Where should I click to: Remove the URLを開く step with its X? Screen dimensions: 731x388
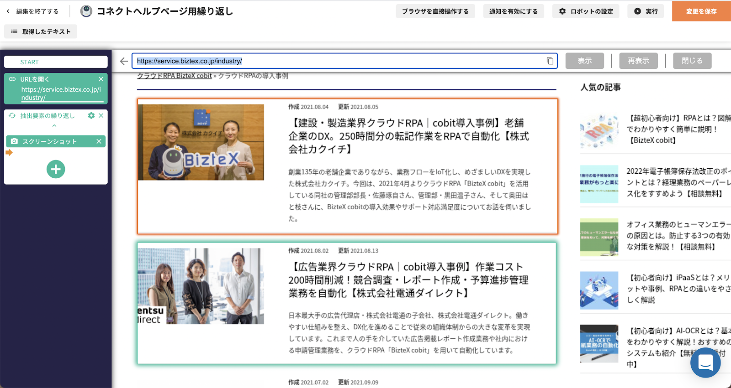point(101,79)
